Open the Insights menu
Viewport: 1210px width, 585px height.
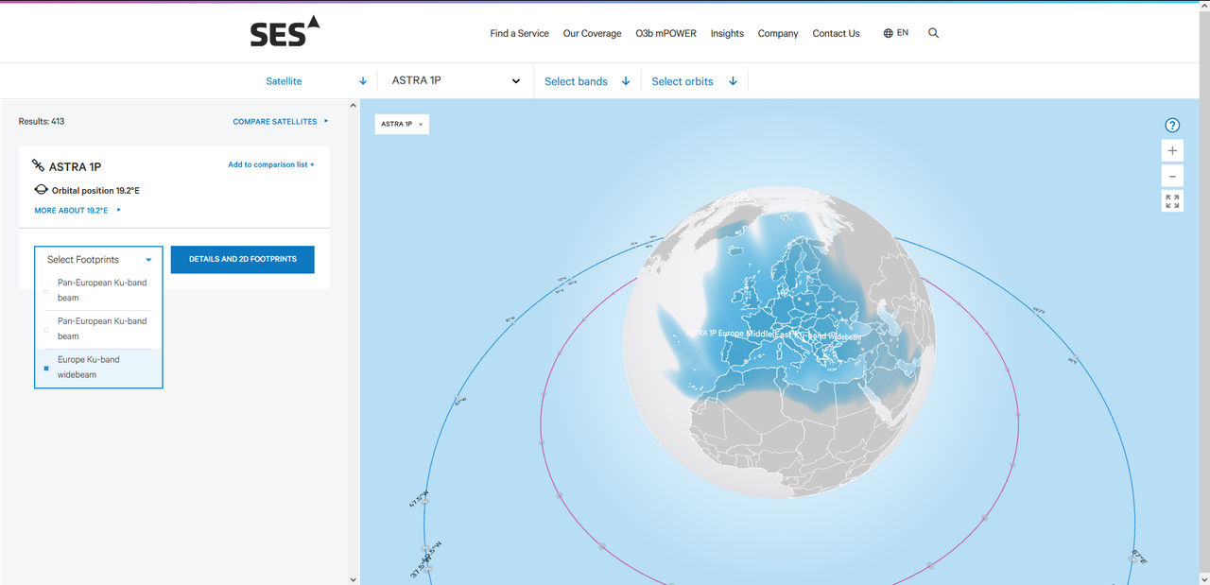727,33
